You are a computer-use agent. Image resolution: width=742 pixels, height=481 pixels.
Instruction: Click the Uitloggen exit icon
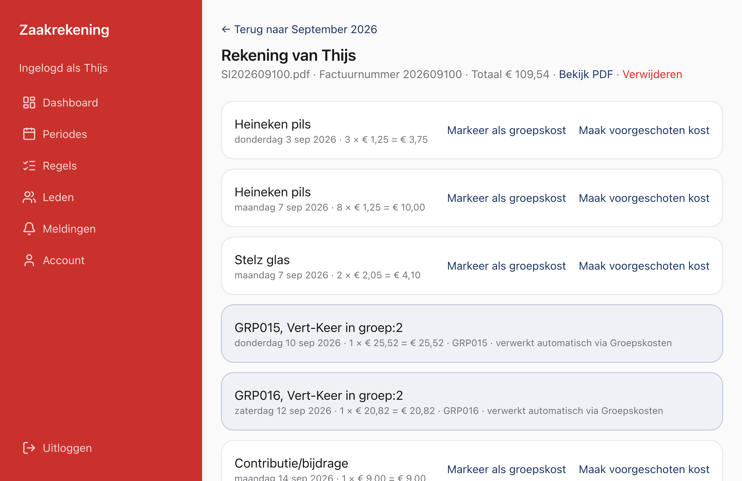click(x=29, y=448)
